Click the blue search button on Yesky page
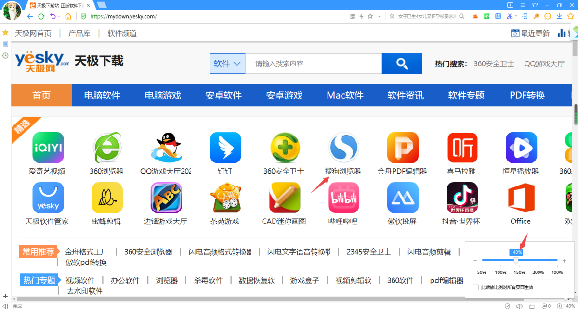 402,63
